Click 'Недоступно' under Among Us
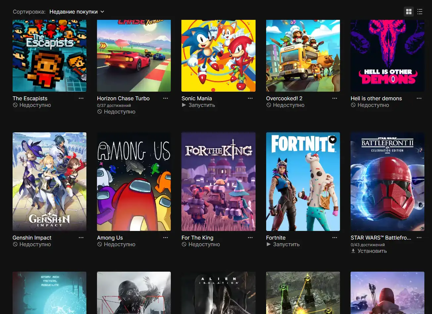This screenshot has height=314, width=432. (x=116, y=245)
